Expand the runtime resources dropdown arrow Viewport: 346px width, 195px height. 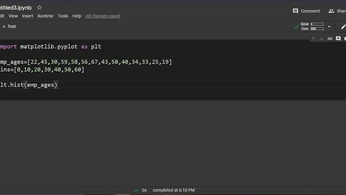tap(329, 27)
